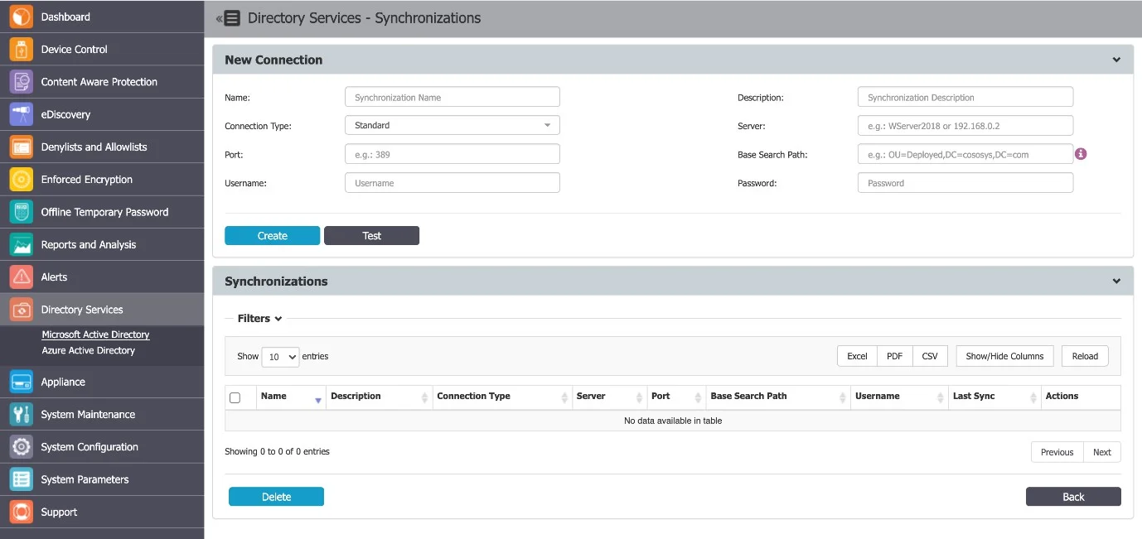Click the System Configuration gear icon

point(21,447)
